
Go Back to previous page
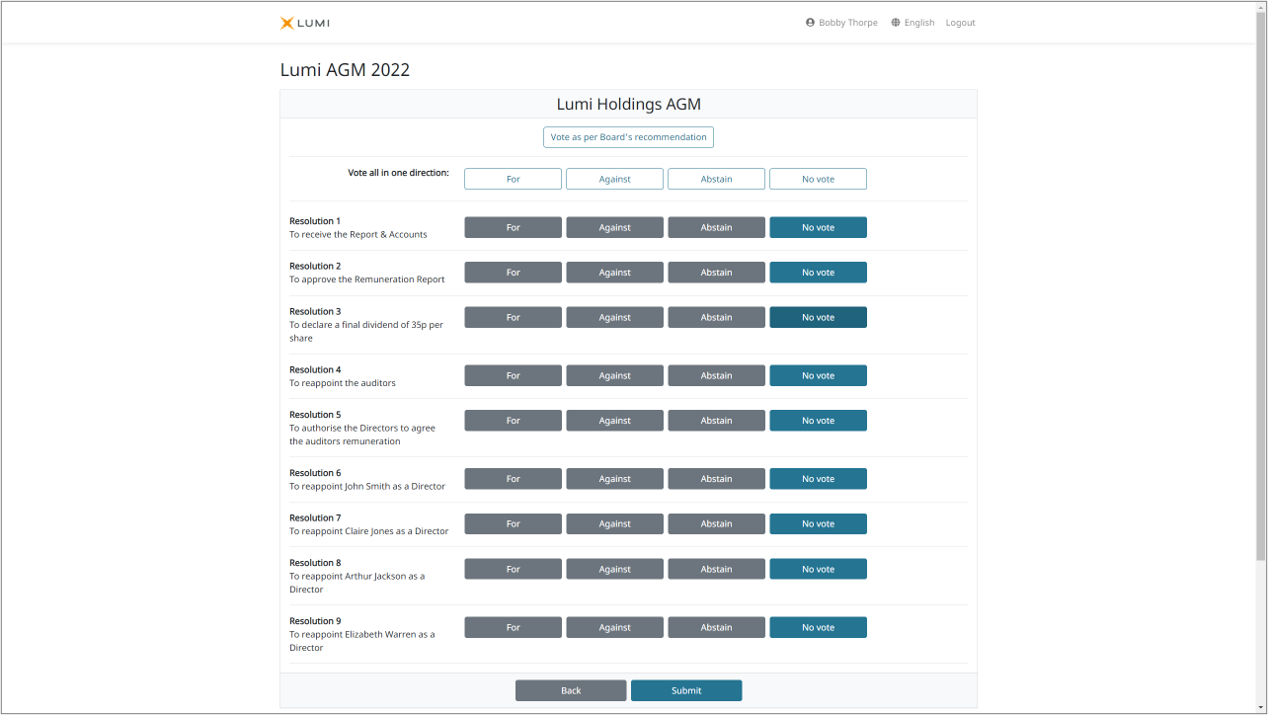[x=571, y=690]
